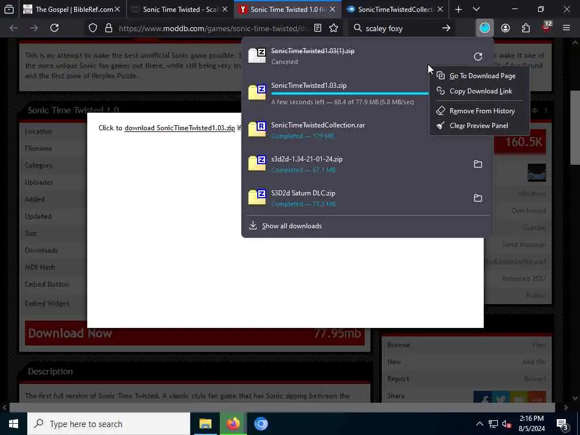Screen dimensions: 580x435
Task: Toggle reader view icon in address bar
Action: click(317, 28)
